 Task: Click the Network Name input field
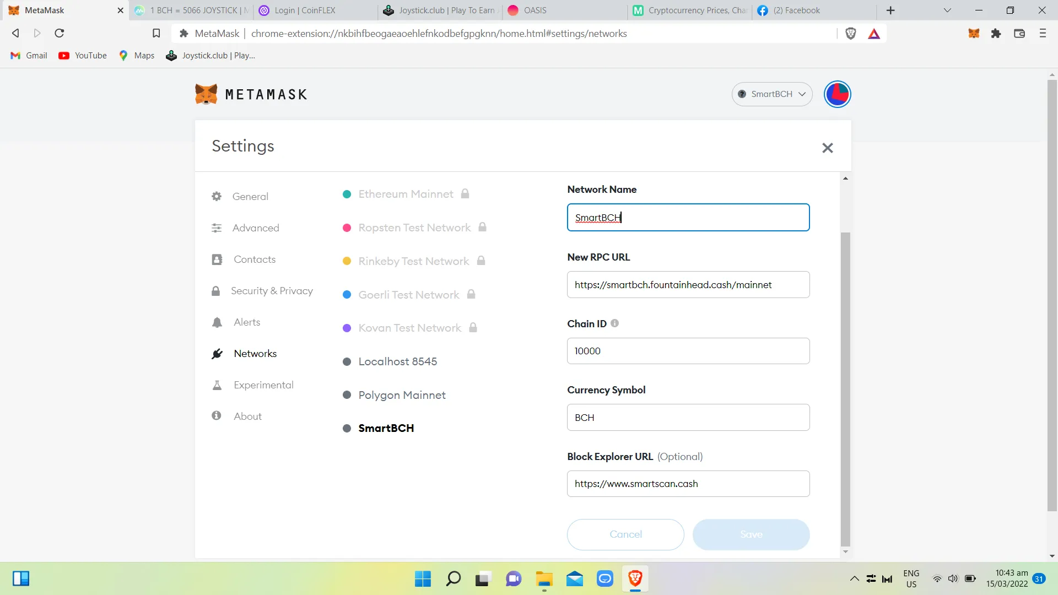(x=688, y=218)
